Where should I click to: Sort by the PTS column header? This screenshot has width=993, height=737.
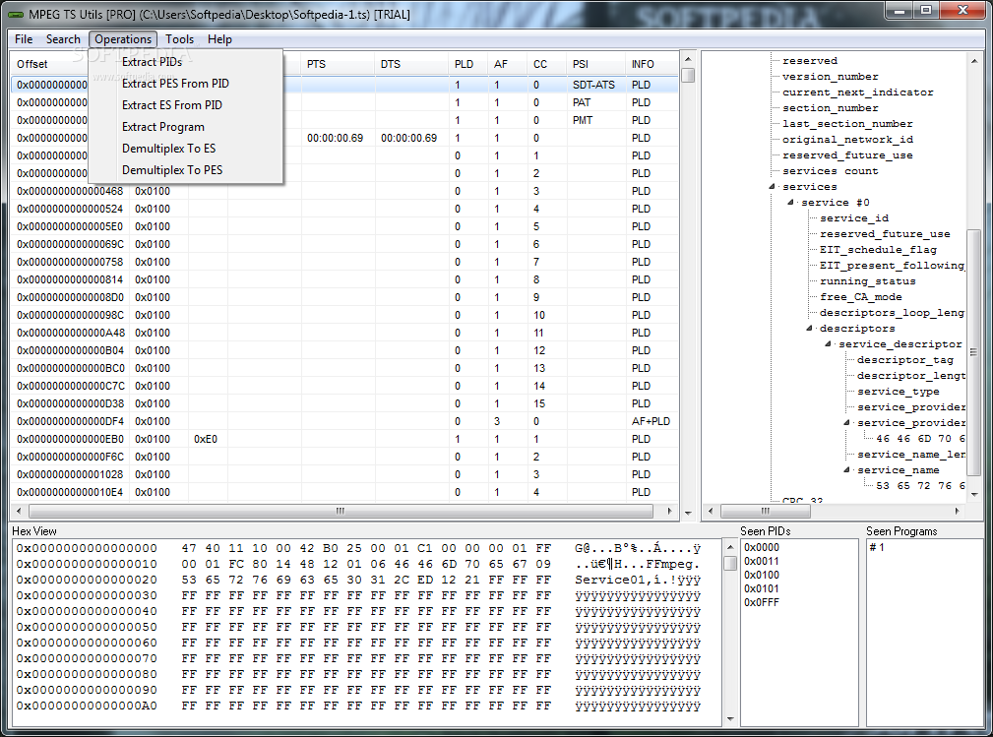tap(339, 64)
